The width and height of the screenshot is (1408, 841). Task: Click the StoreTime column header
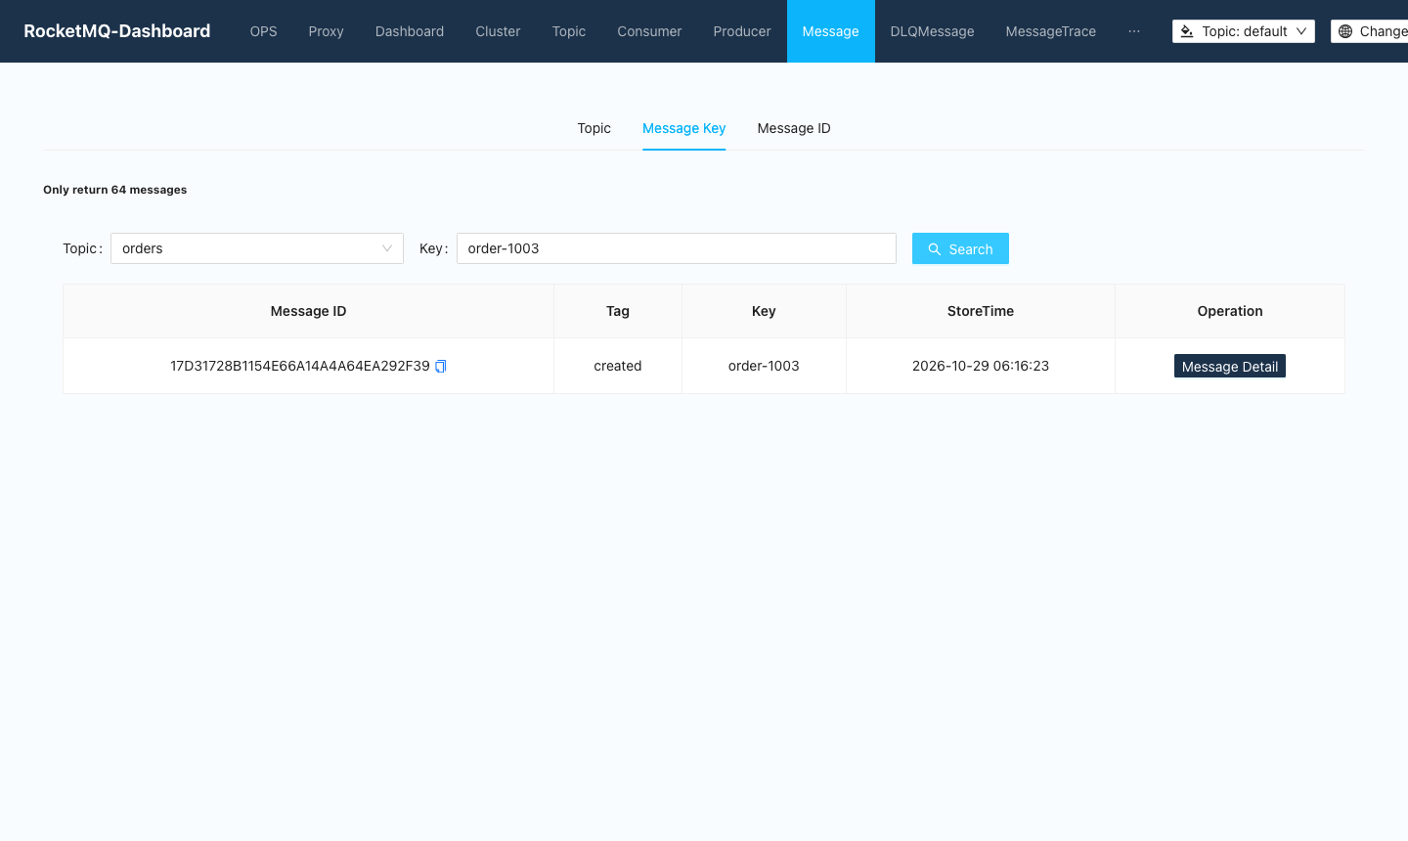click(981, 311)
